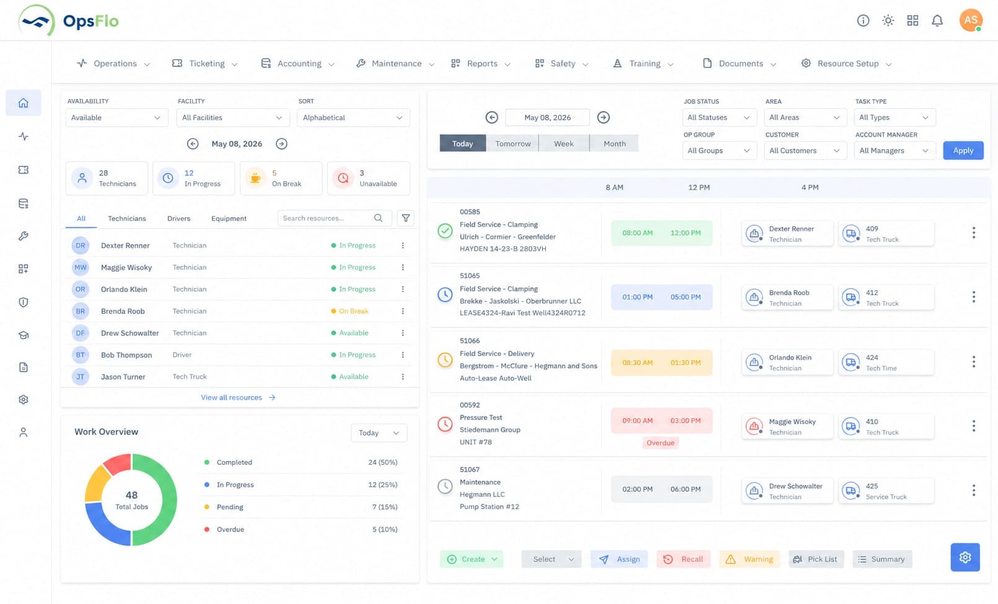Image resolution: width=998 pixels, height=604 pixels.
Task: Open the Reports menu
Action: pos(481,64)
